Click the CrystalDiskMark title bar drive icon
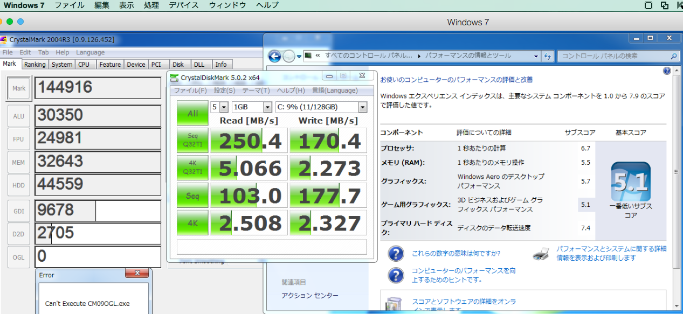The width and height of the screenshot is (683, 314). click(x=174, y=78)
